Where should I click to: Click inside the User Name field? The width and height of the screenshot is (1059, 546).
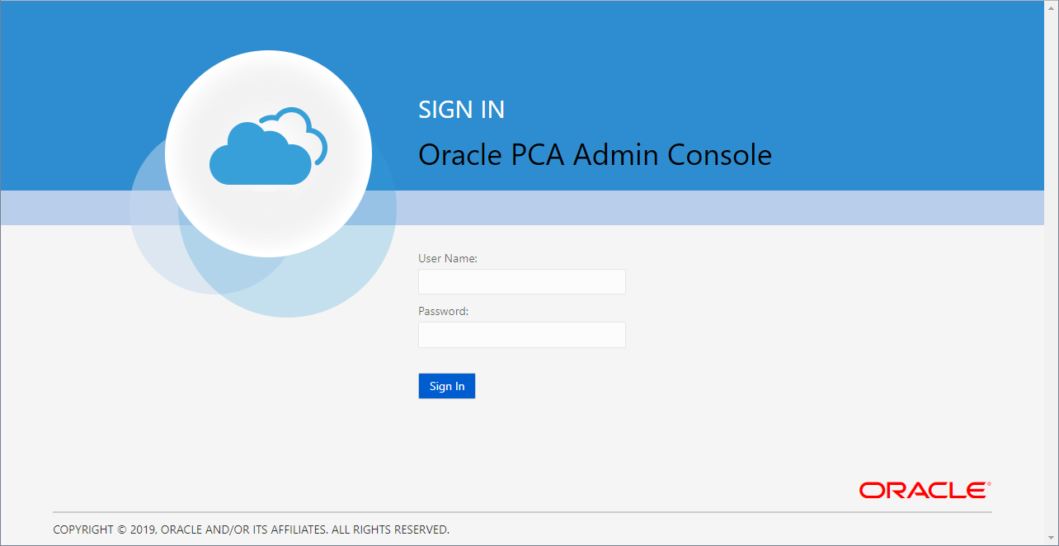[x=521, y=281]
